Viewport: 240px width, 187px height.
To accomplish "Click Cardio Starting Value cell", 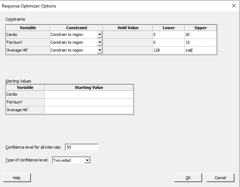I will click(x=89, y=95).
